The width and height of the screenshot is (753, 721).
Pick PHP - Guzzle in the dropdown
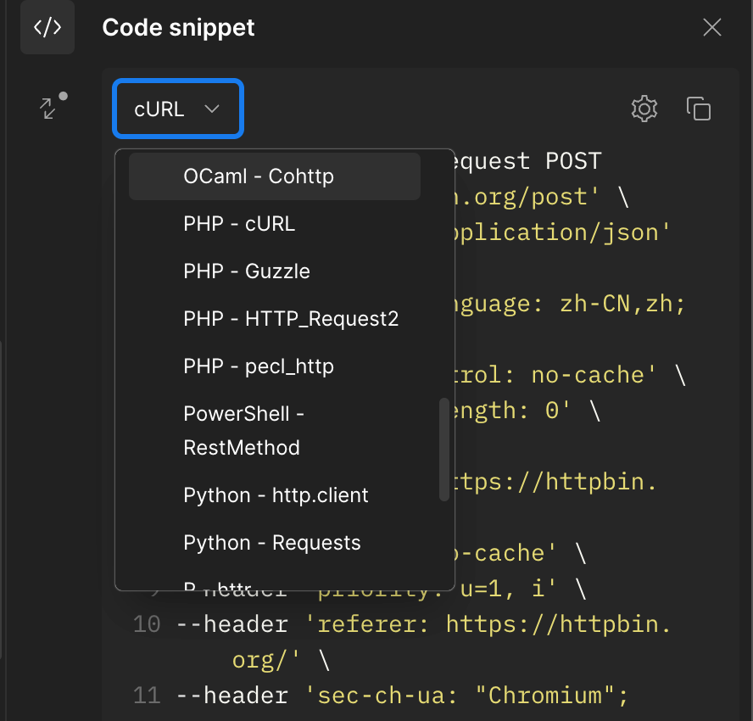pos(247,271)
